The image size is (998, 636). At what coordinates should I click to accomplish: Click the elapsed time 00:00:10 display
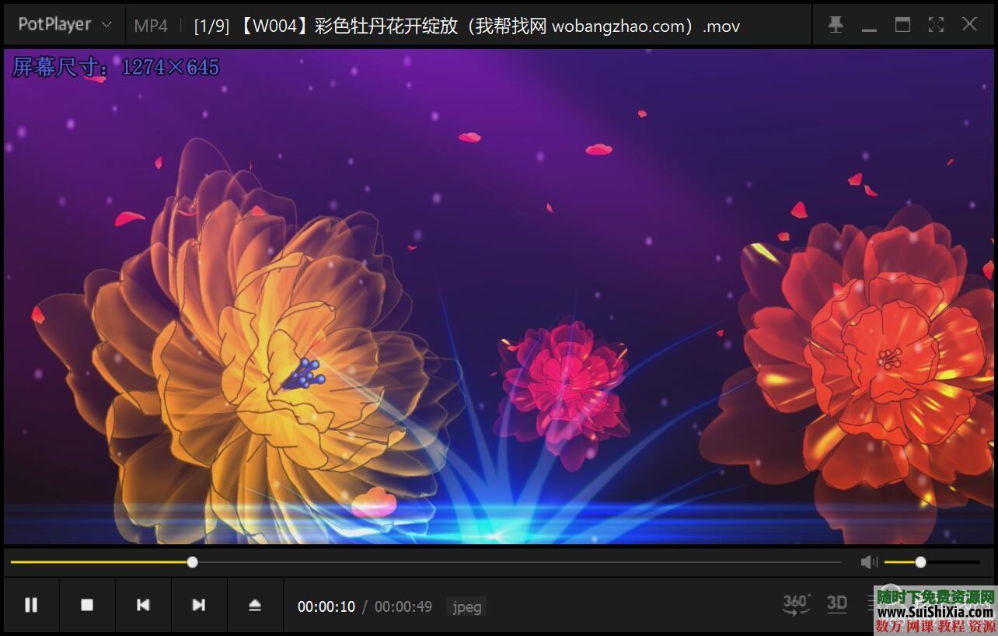point(326,607)
